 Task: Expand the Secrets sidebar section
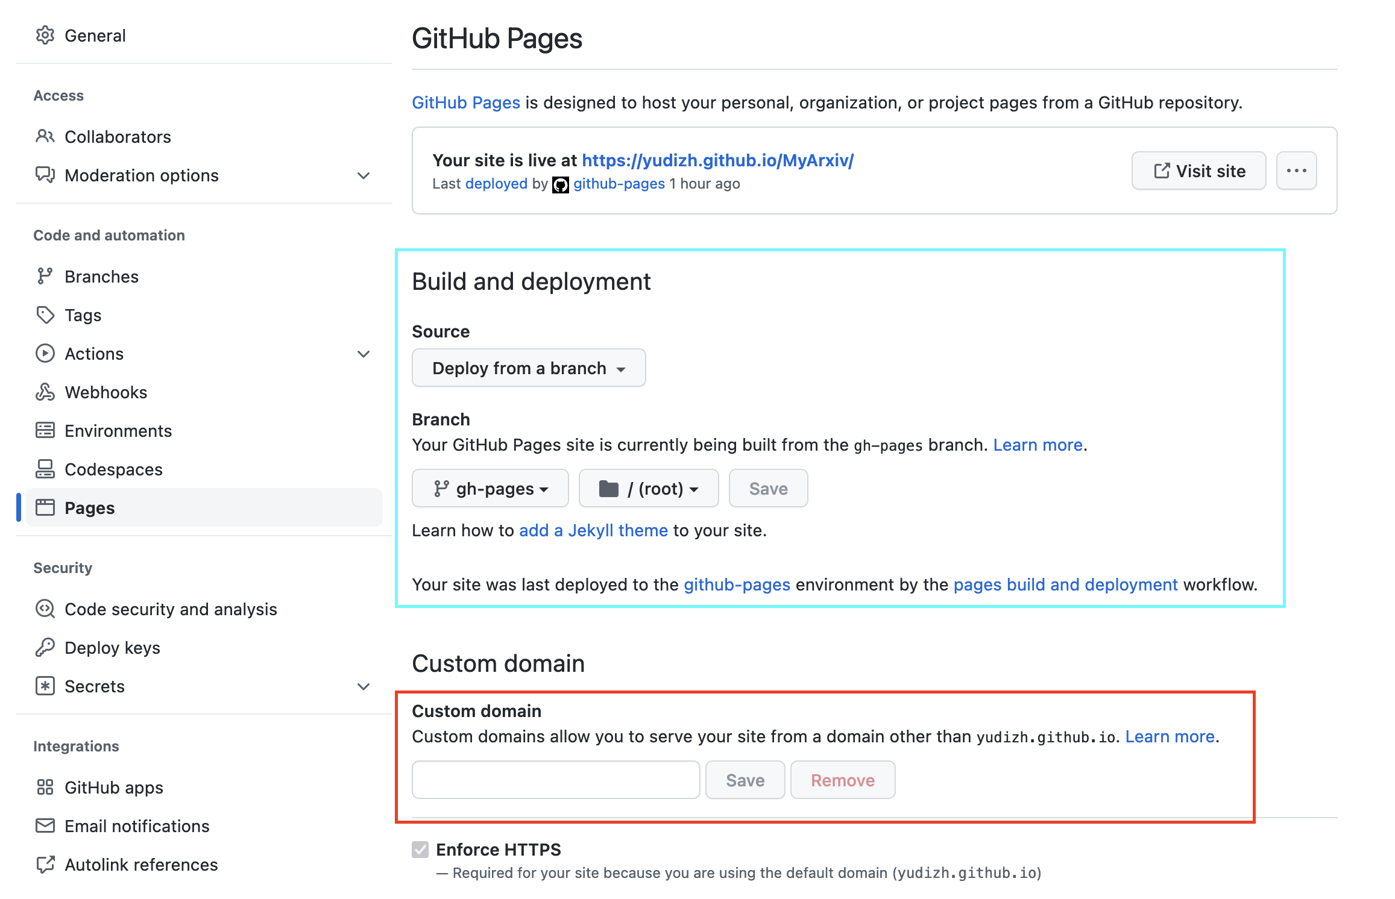coord(363,686)
